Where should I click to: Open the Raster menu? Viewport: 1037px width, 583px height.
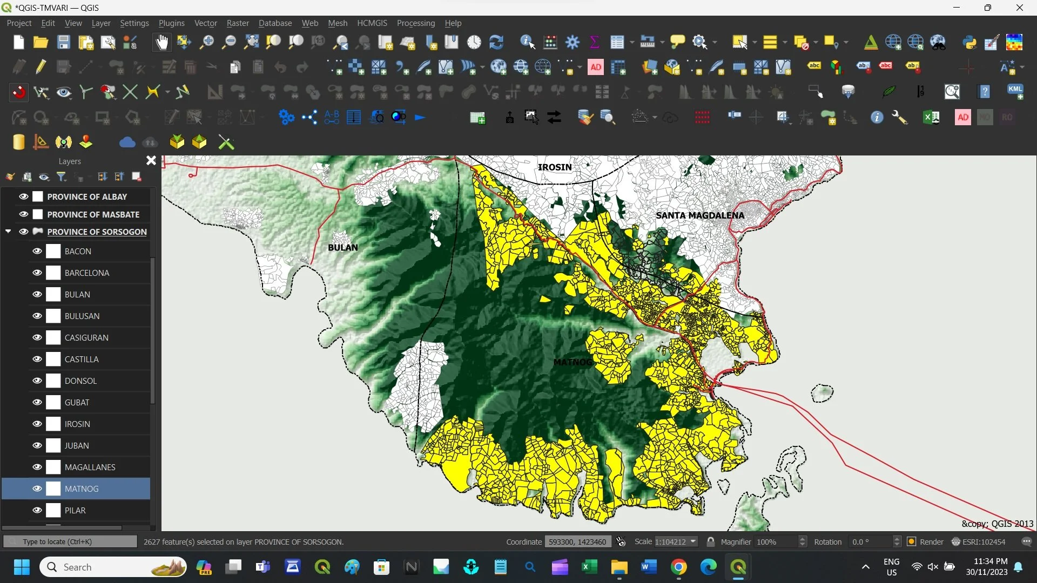238,23
